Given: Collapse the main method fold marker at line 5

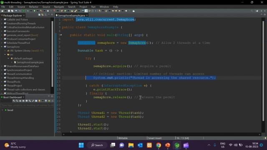Looking at the screenshot, I should [x=61, y=35].
